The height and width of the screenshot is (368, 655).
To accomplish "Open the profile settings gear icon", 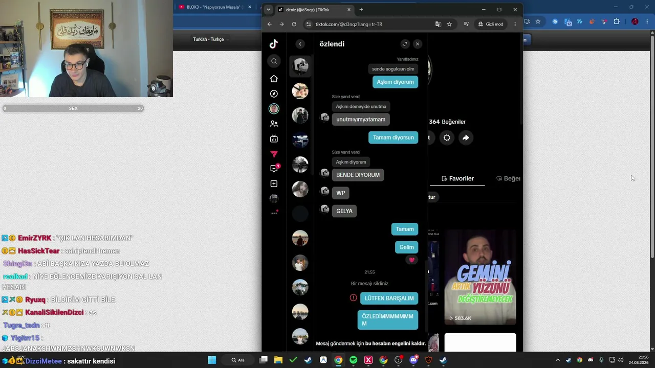I will click(x=447, y=137).
